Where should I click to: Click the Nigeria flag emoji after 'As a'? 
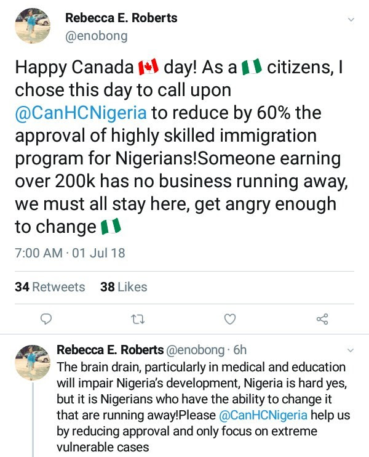(252, 67)
